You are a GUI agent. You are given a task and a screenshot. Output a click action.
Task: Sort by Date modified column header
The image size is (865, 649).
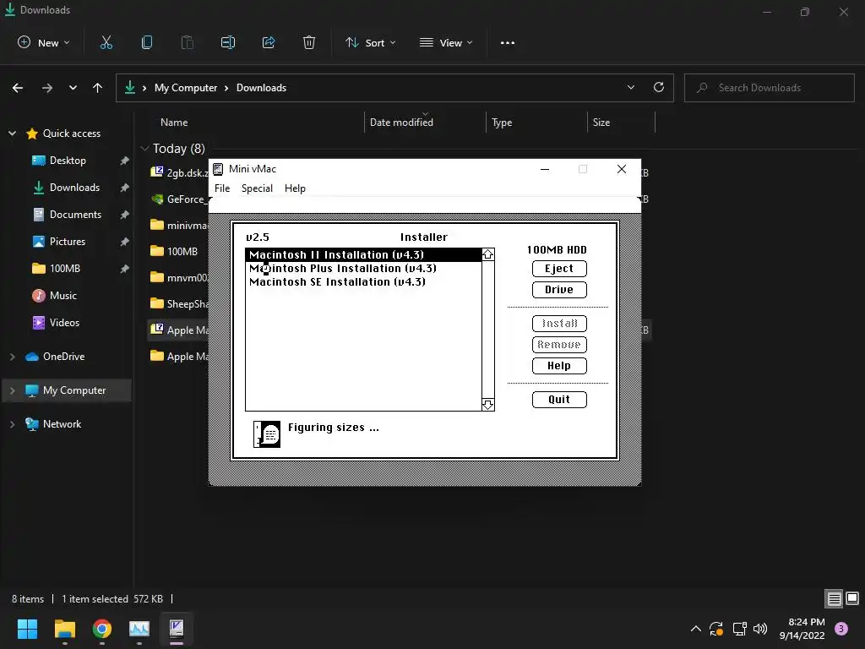pos(401,123)
